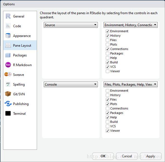Switch to Code settings
The width and height of the screenshot is (165, 162).
[20, 26]
